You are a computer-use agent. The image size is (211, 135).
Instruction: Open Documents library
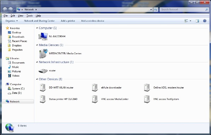pos(18,63)
